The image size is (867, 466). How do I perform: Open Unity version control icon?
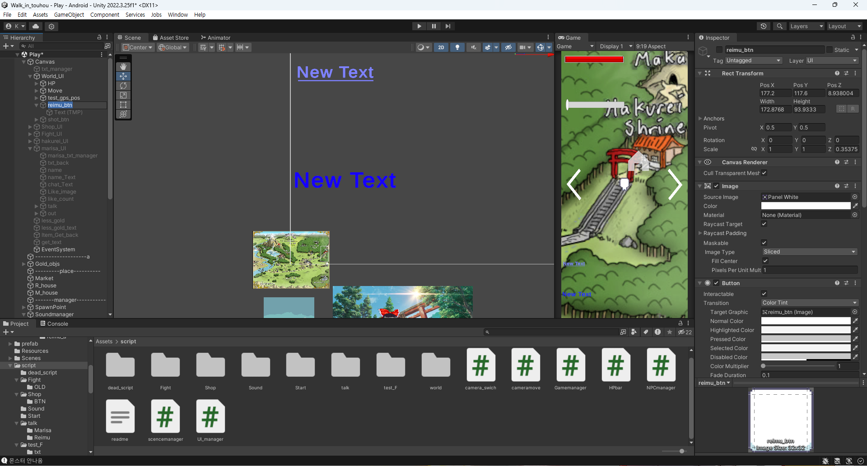tap(51, 26)
